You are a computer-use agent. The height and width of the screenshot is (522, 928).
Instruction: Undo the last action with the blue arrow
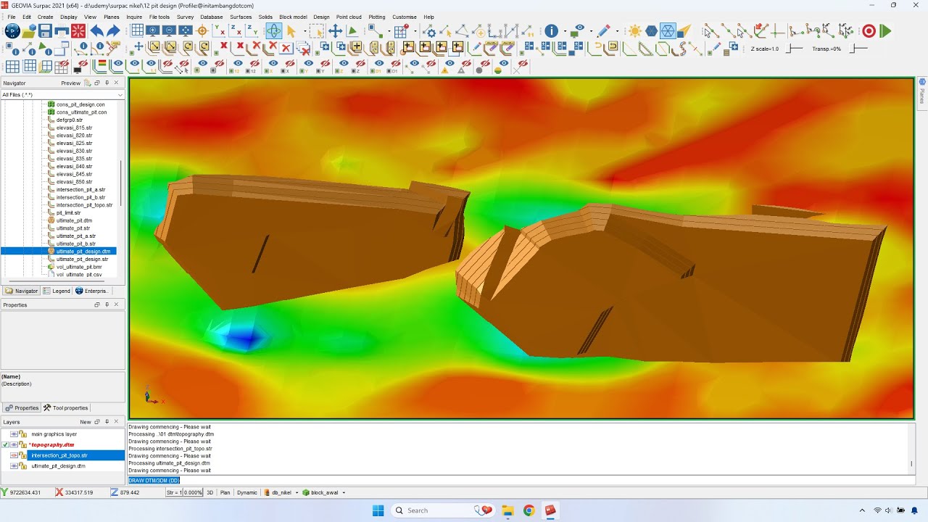pos(96,30)
